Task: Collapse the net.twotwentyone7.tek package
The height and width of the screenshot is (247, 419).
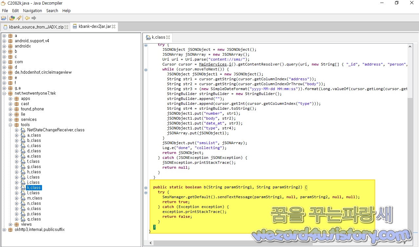Action: (4, 93)
